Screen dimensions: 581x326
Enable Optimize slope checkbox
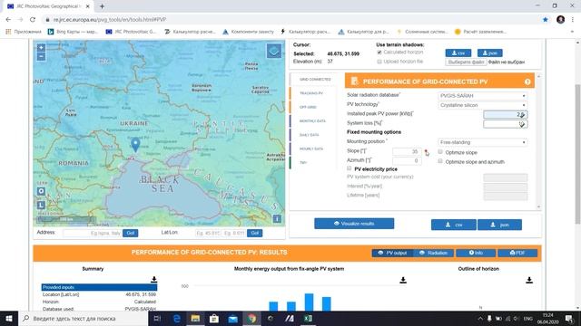click(x=440, y=152)
